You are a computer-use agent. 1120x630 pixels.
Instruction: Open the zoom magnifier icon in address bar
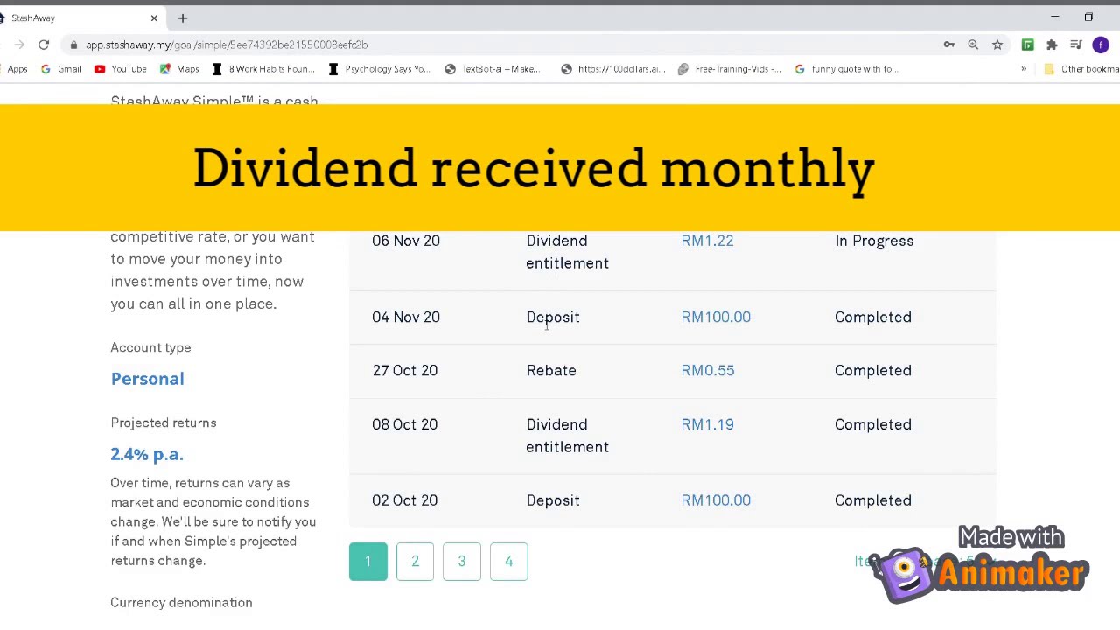click(x=973, y=45)
